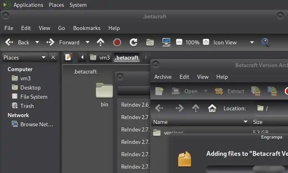This screenshot has height=173, width=288.
Task: Open the View menu in Engrampa
Action: [x=203, y=77]
